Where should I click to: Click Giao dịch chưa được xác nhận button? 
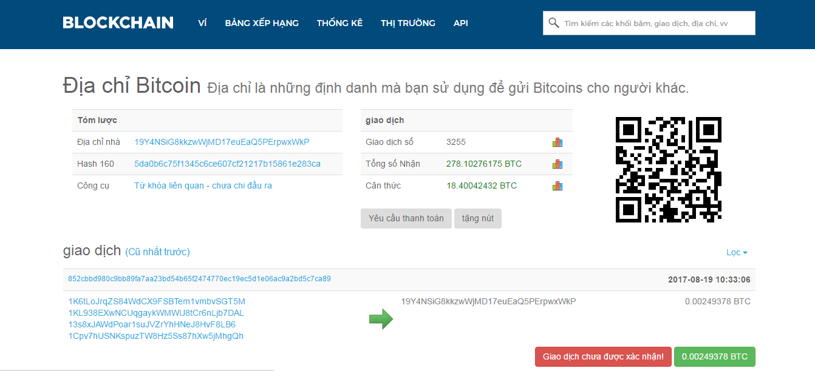(603, 356)
